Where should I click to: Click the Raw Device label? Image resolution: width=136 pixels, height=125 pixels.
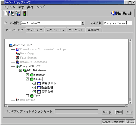click(x=27, y=100)
